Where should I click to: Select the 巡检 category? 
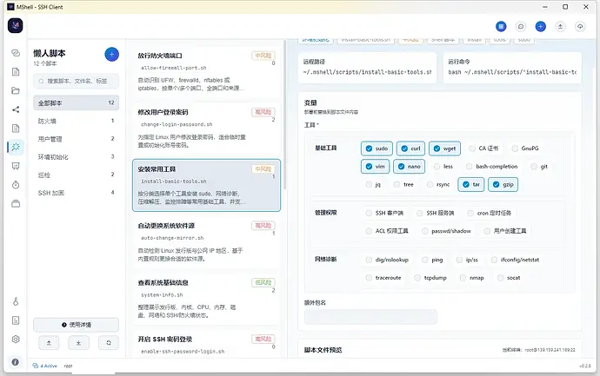(x=77, y=175)
